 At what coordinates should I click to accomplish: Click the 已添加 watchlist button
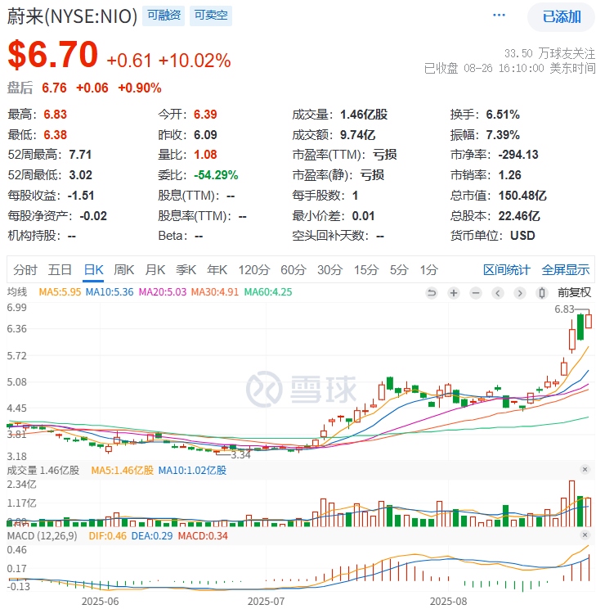pos(562,16)
